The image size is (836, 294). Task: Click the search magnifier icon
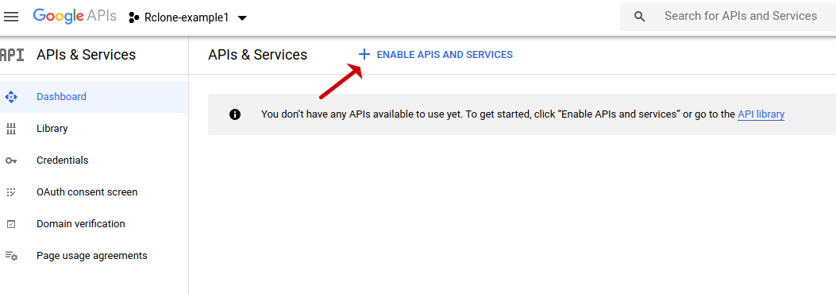pos(640,17)
